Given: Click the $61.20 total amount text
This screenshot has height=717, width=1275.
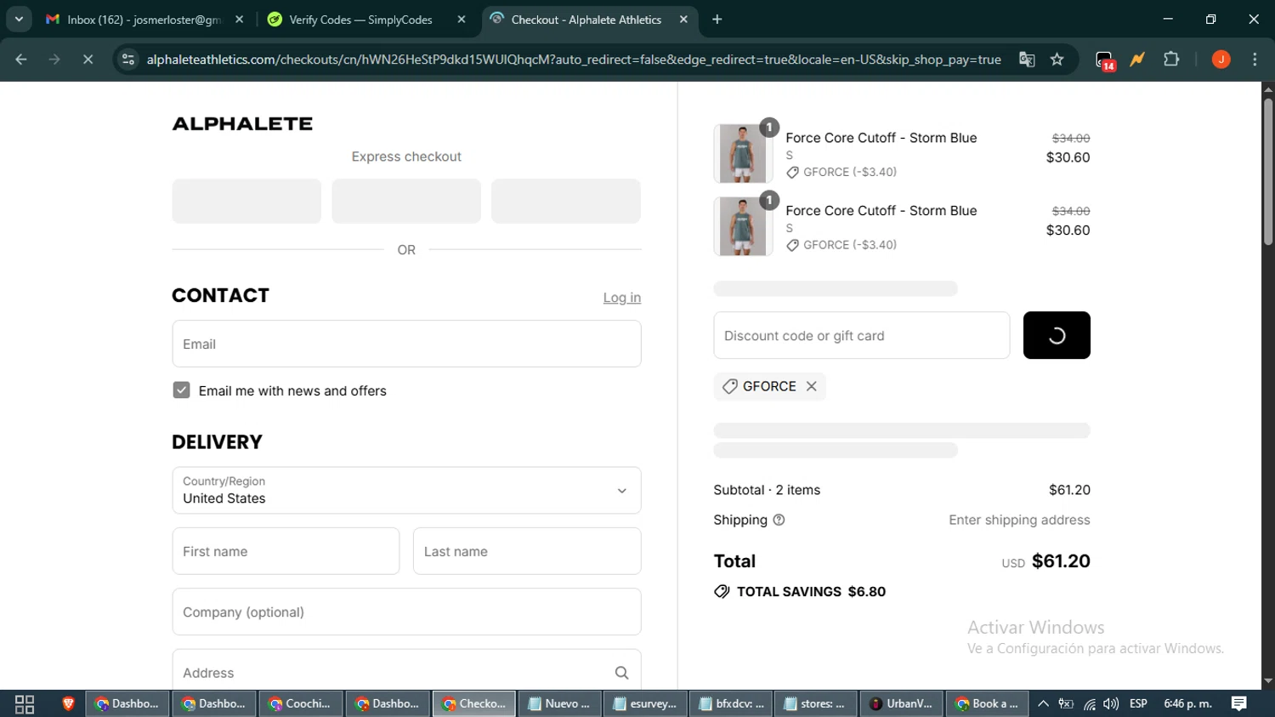Looking at the screenshot, I should [x=1061, y=561].
